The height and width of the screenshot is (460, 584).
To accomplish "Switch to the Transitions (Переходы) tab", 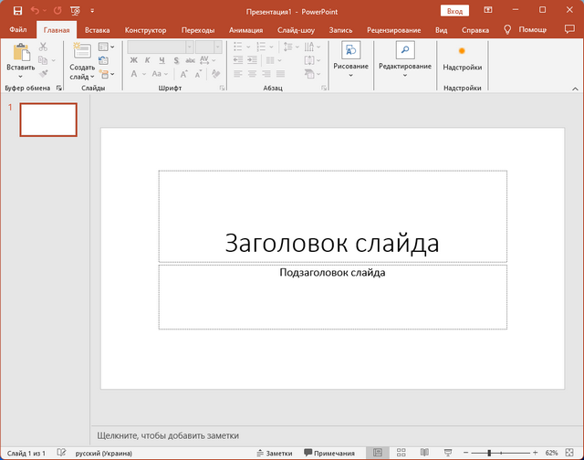I will (198, 29).
